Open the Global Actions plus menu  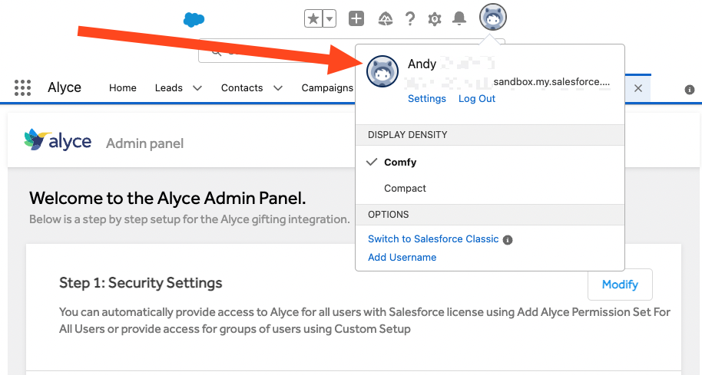[356, 18]
